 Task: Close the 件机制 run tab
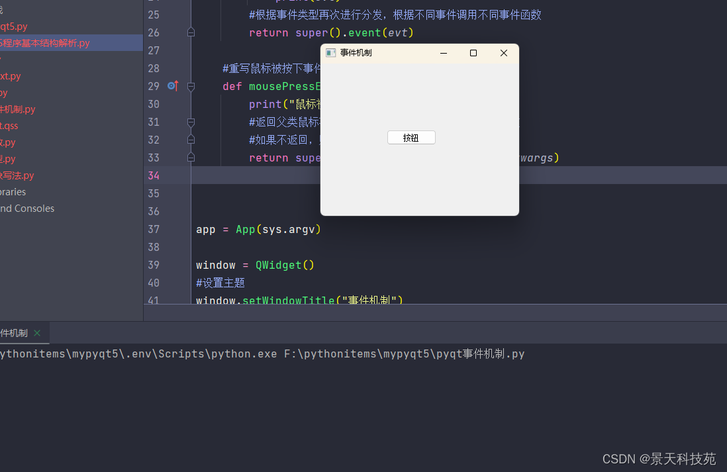pyautogui.click(x=37, y=333)
